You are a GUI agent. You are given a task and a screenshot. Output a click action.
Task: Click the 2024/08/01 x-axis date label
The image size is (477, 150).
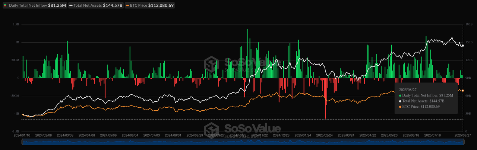174,136
